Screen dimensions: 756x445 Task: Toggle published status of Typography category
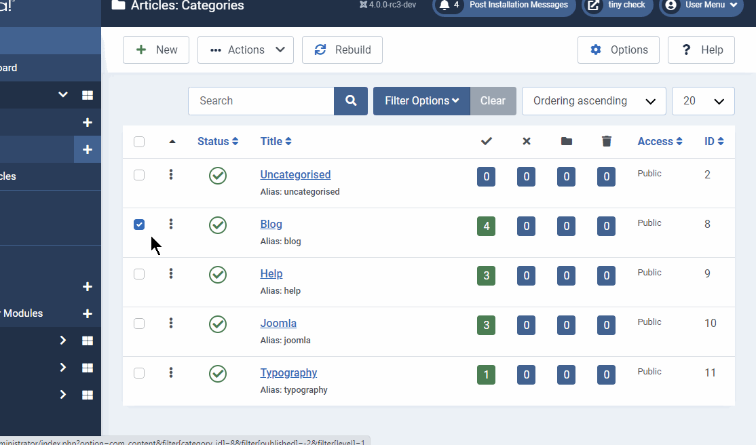tap(218, 374)
